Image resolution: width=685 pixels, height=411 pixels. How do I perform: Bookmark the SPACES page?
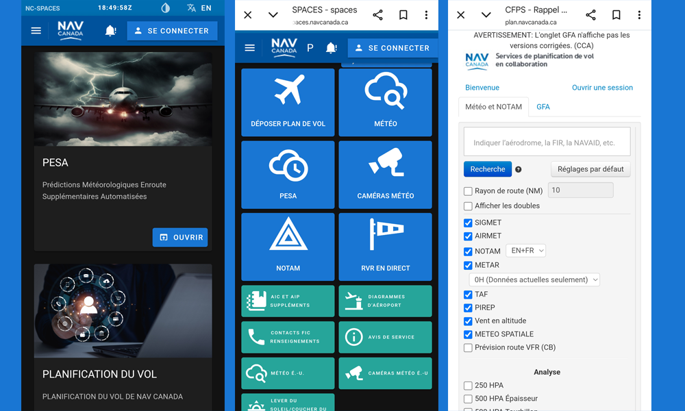[403, 15]
